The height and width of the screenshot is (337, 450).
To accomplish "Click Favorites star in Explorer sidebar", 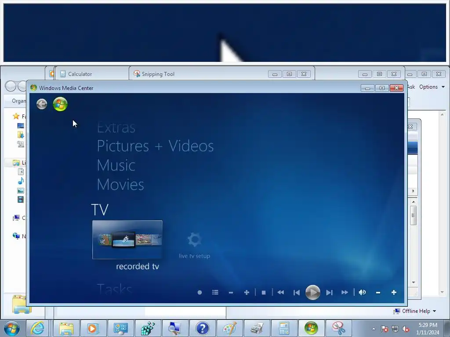I will point(16,116).
